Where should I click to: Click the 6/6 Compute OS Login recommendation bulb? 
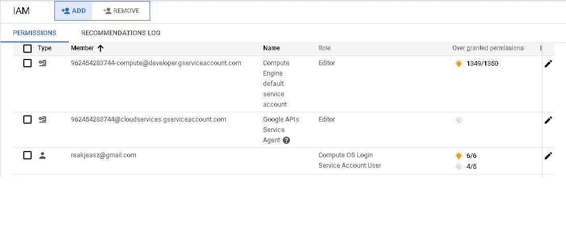tap(458, 156)
